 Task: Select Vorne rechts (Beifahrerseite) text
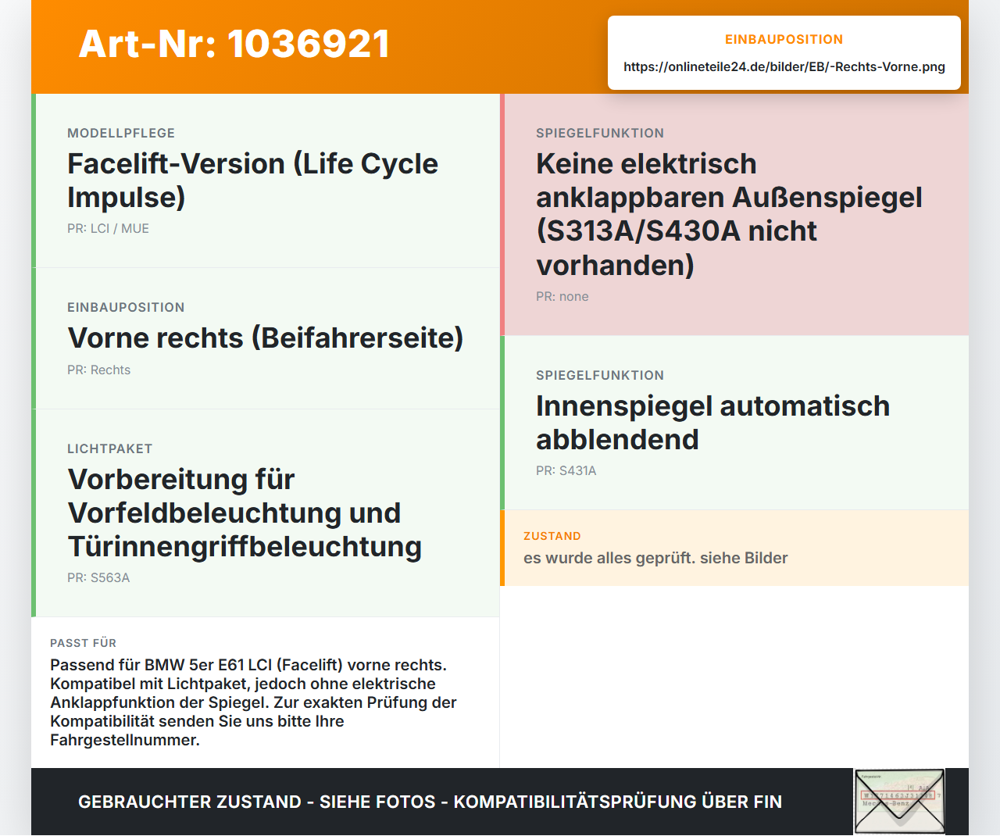[266, 338]
